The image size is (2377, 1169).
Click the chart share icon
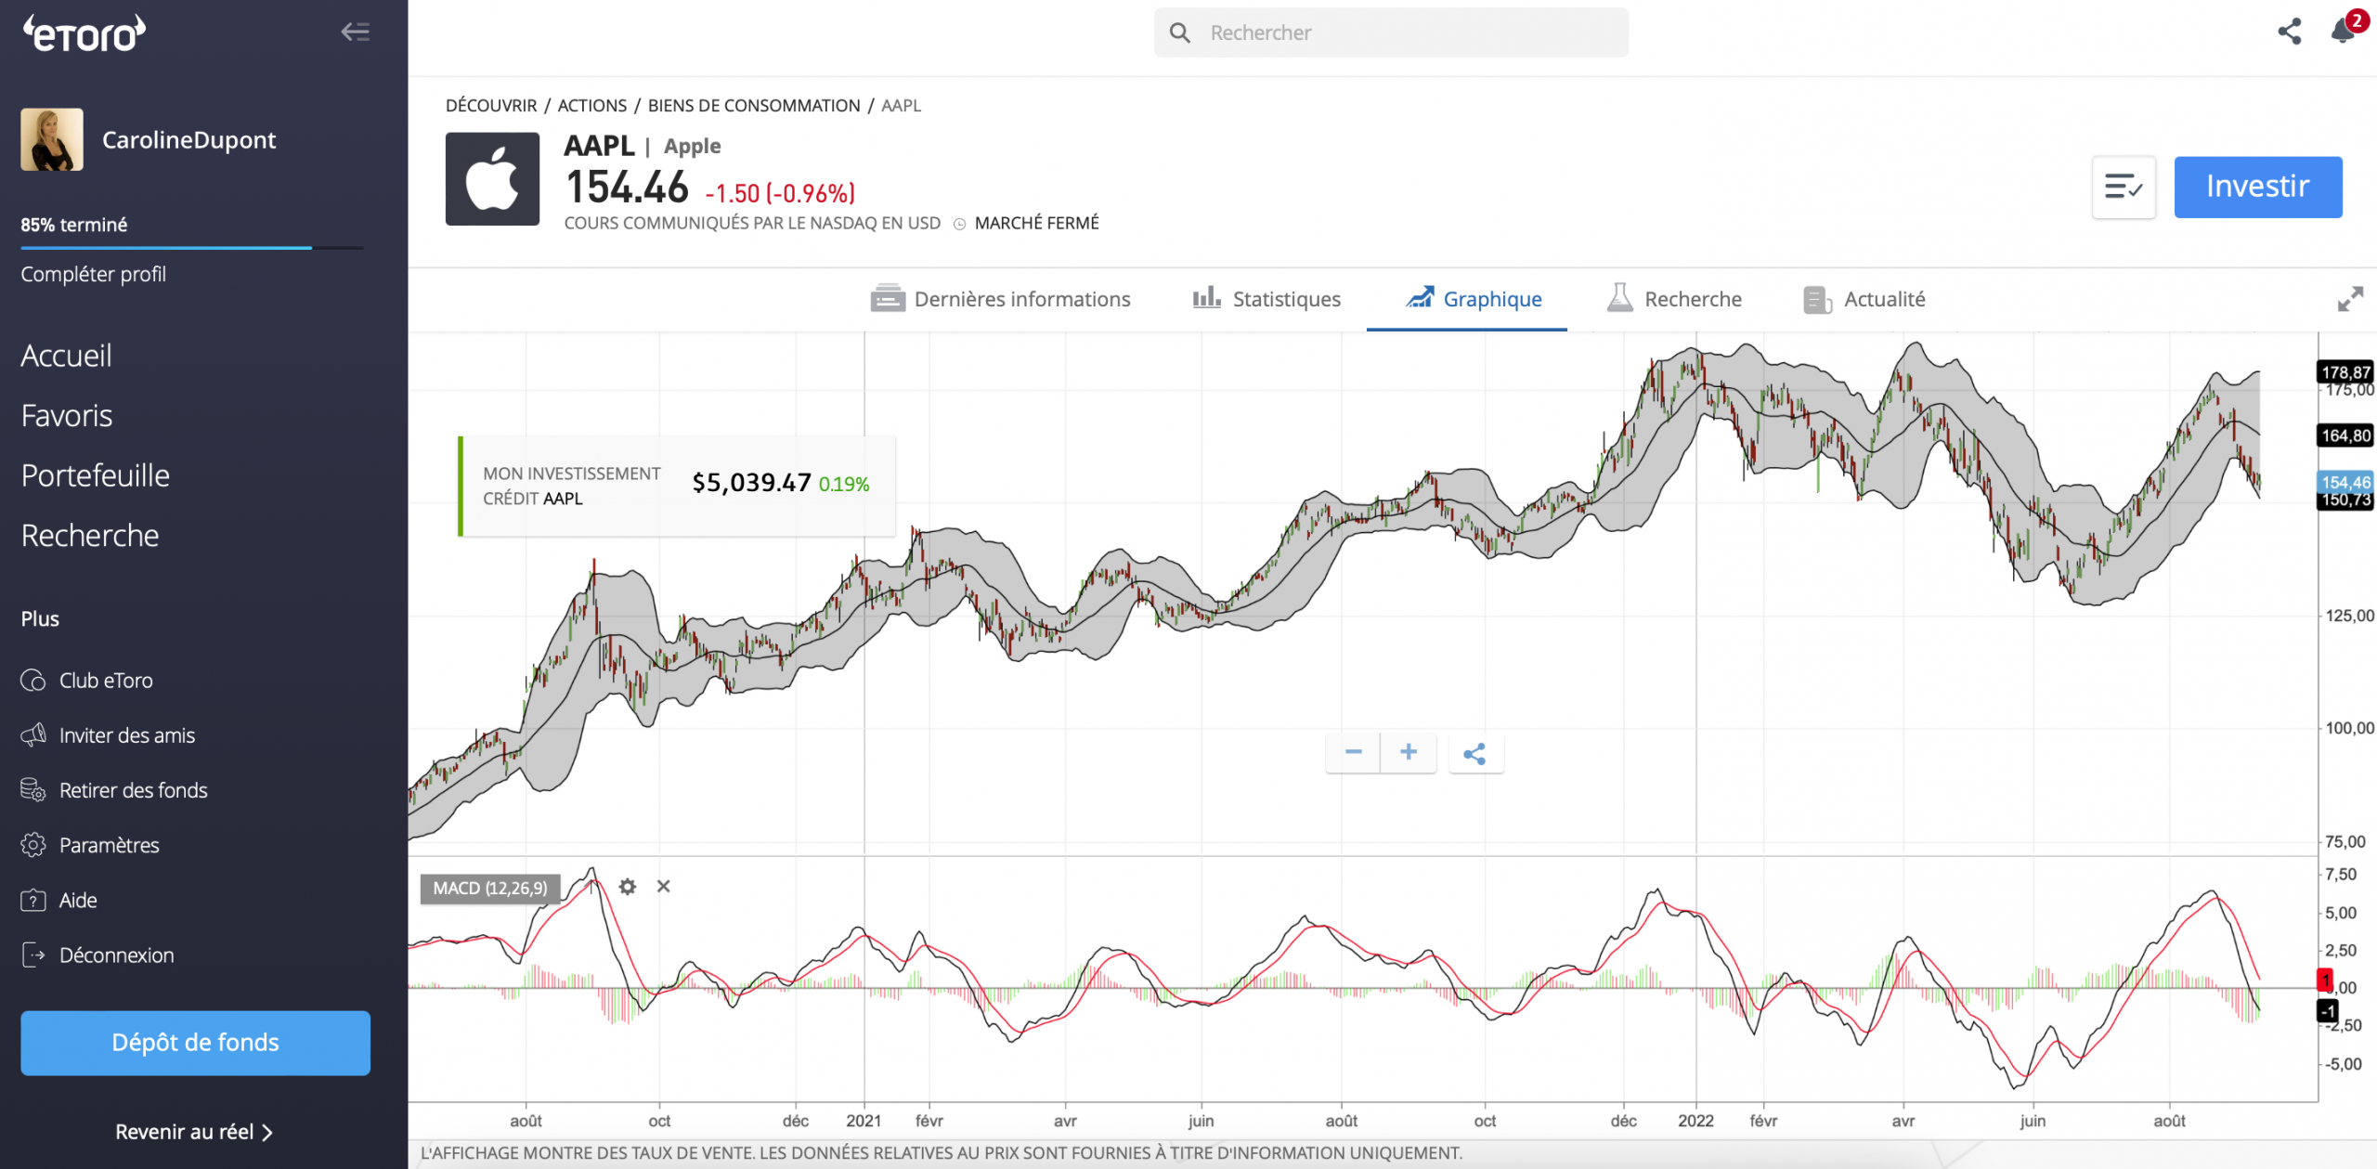coord(1474,754)
